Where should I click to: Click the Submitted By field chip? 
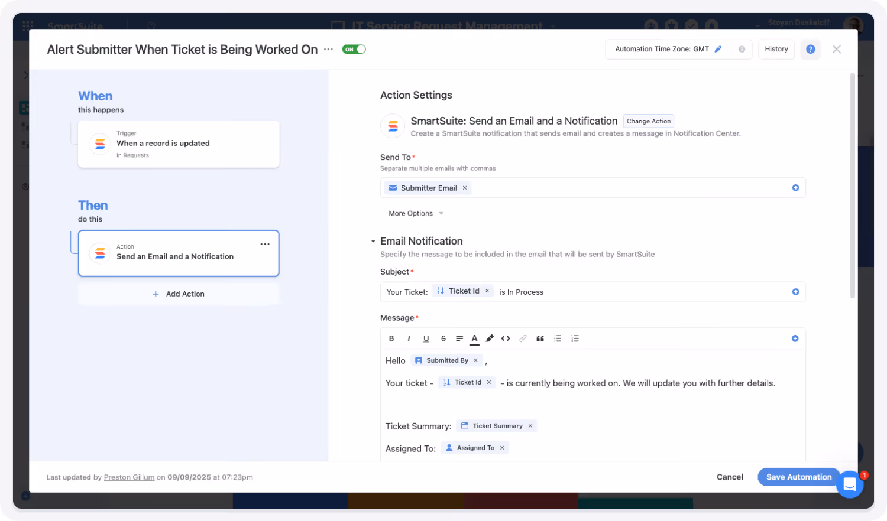[x=446, y=360]
